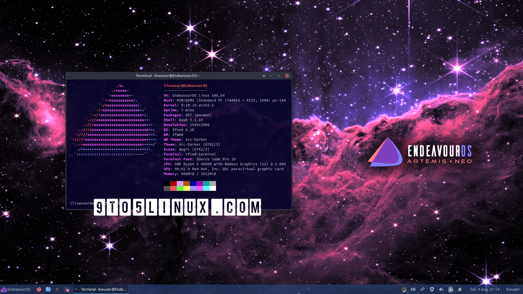Image resolution: width=523 pixels, height=294 pixels.
Task: Launch Firefox from the taskbar
Action: (39, 289)
